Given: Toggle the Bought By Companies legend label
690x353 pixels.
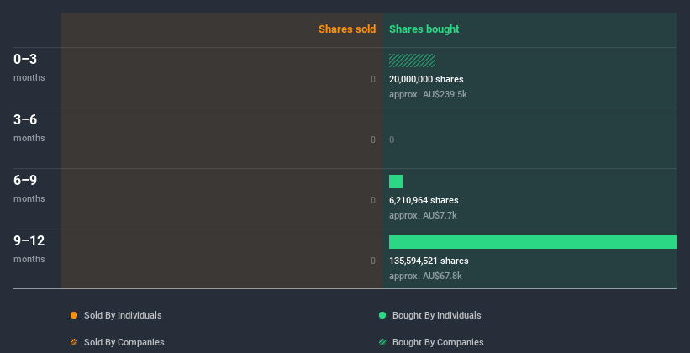Looking at the screenshot, I should [438, 342].
